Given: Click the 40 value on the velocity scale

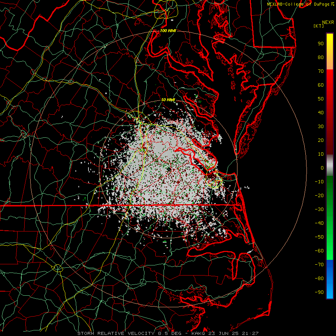Looking at the screenshot, I should pyautogui.click(x=321, y=113).
